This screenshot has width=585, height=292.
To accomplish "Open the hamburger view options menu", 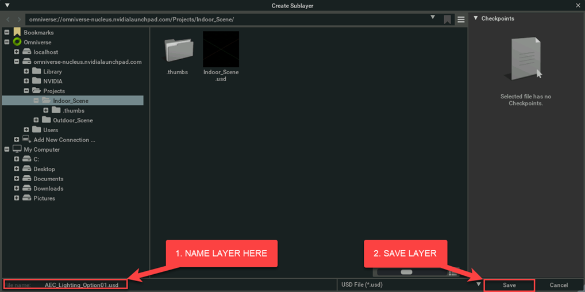I will click(461, 20).
